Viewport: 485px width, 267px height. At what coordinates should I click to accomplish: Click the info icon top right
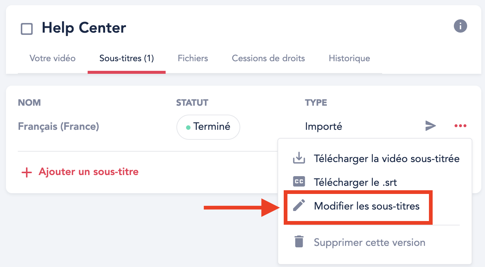(460, 26)
